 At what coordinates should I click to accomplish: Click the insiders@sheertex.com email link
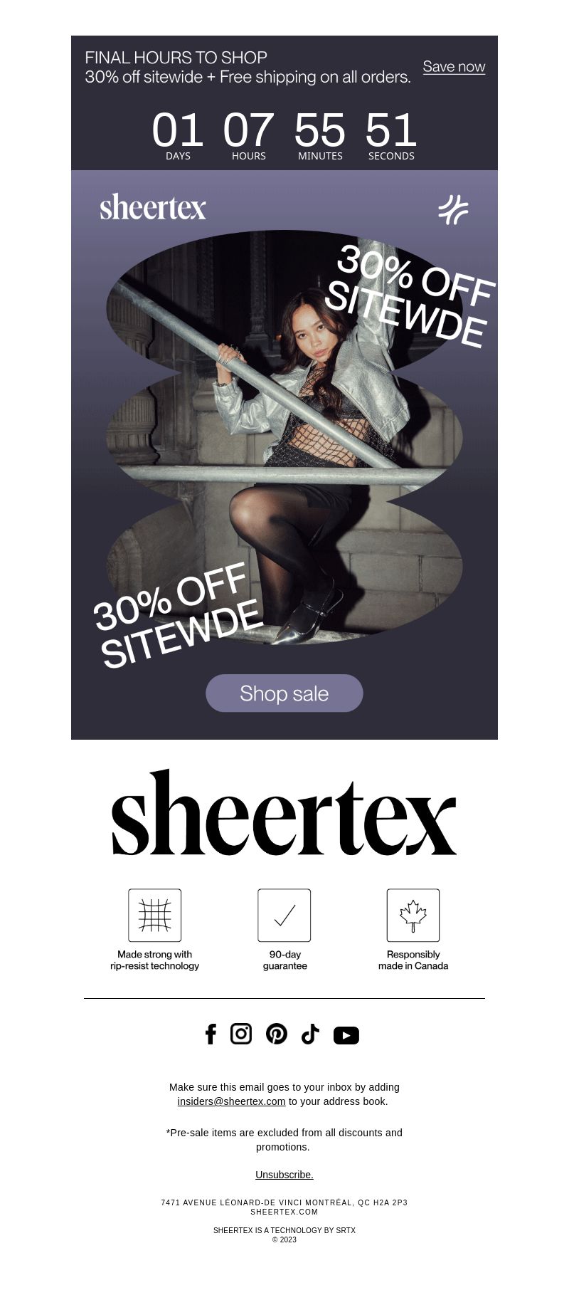[x=231, y=1101]
